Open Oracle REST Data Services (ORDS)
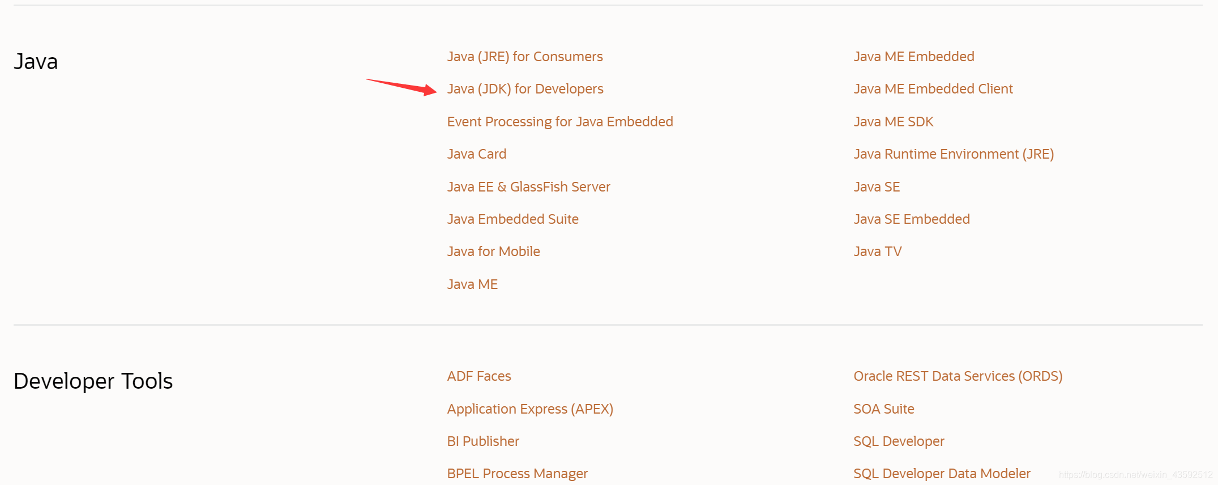This screenshot has height=485, width=1218. pyautogui.click(x=958, y=376)
